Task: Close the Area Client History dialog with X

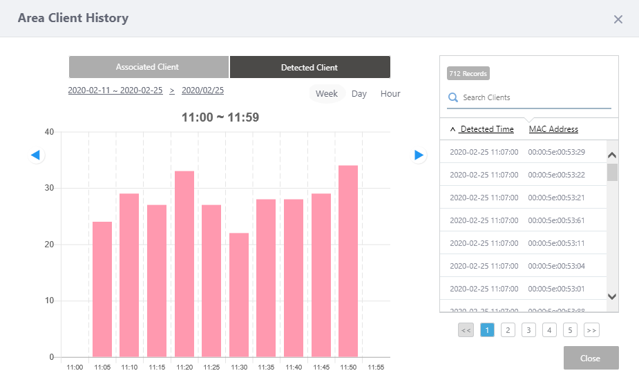Action: tap(618, 19)
